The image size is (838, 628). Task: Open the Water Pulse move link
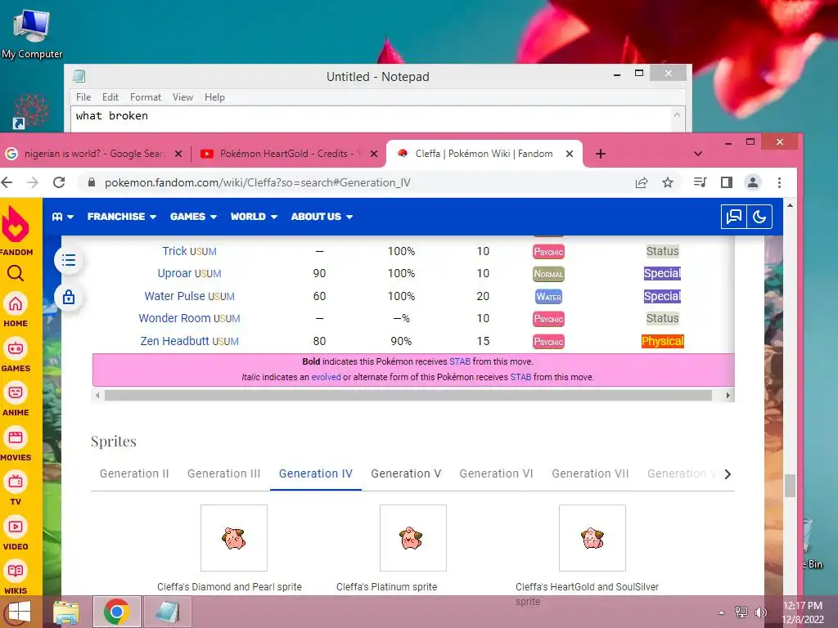coord(174,296)
